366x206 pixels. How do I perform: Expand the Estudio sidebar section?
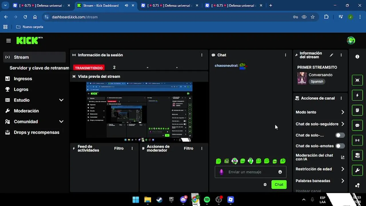pos(61,100)
